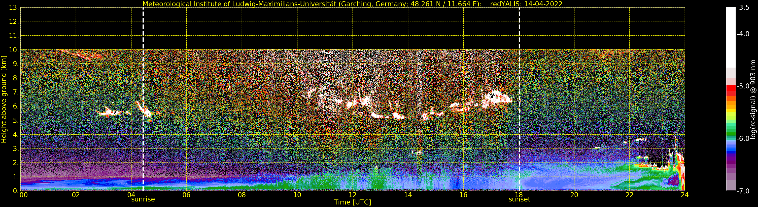This screenshot has width=758, height=207.
Task: Click the time axis tick label '02'
Action: [x=76, y=195]
